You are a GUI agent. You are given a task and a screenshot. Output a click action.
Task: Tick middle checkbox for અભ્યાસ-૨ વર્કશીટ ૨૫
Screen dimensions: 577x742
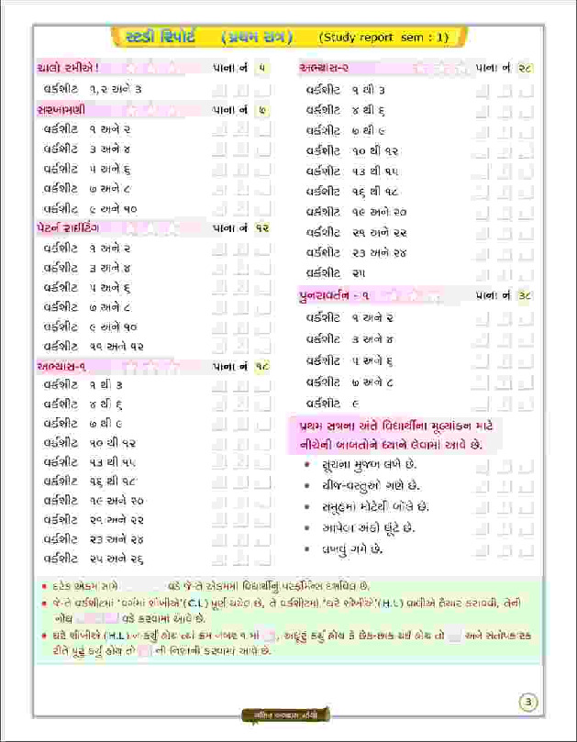[504, 272]
